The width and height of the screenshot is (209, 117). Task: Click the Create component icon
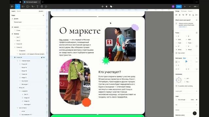click(x=103, y=6)
